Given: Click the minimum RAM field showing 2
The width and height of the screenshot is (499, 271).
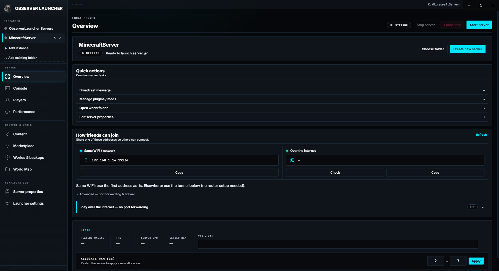Looking at the screenshot, I should 435,261.
